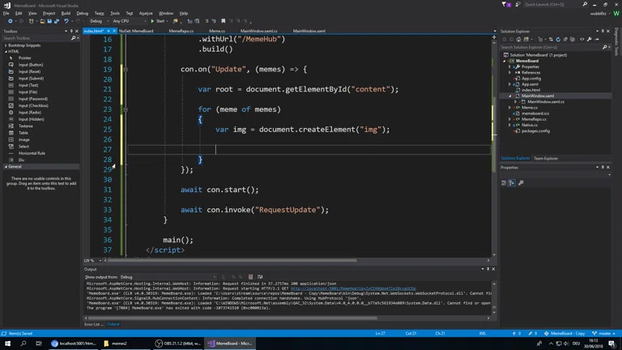This screenshot has height=350, width=622.
Task: Open the Show output from Debug dropdown
Action: click(168, 277)
